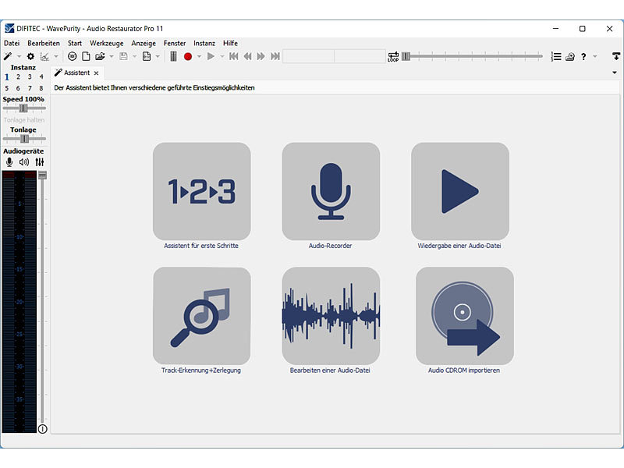Open a file with the folder icon

[x=100, y=56]
